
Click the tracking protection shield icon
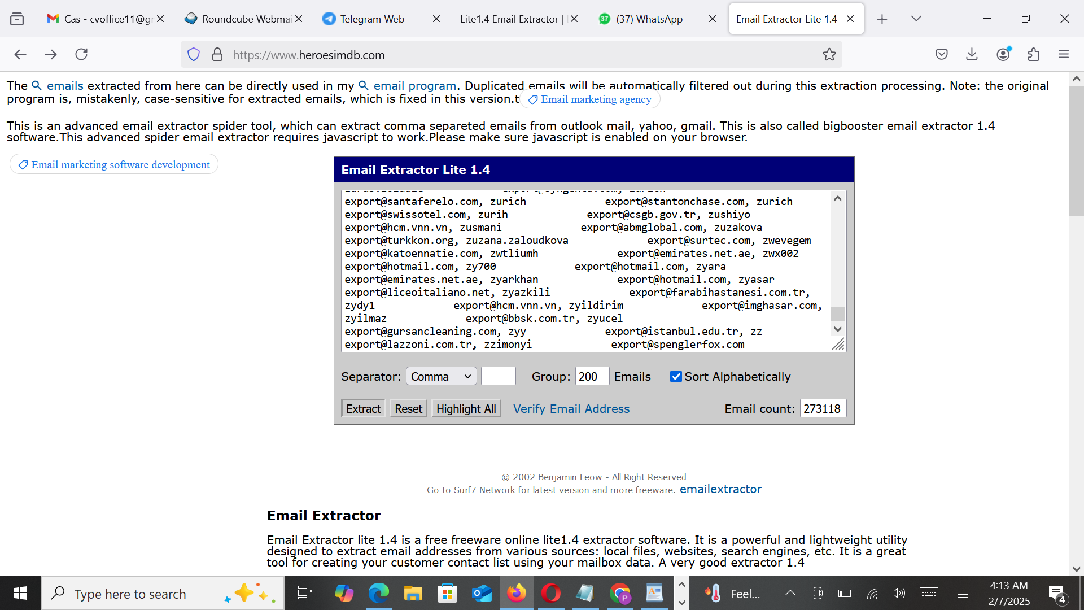point(194,54)
